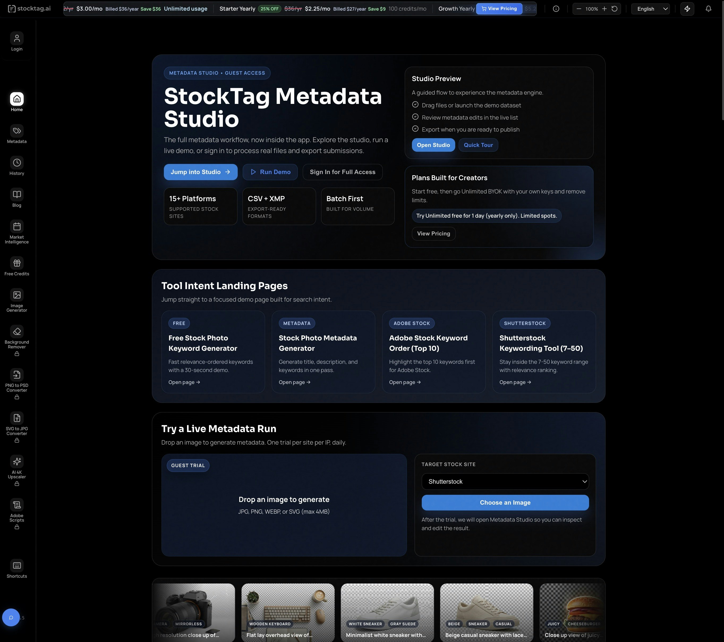Image resolution: width=724 pixels, height=642 pixels.
Task: Click the info icon in the top bar
Action: tap(556, 9)
